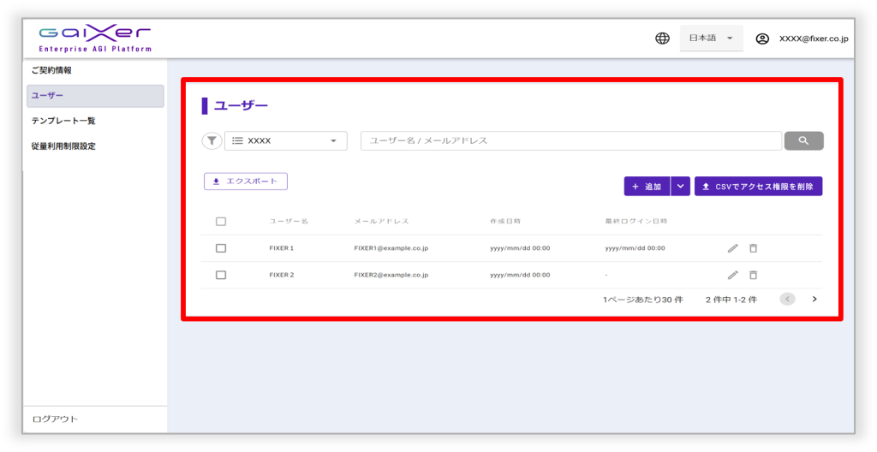This screenshot has height=452, width=877.
Task: Click the globe language icon
Action: tap(662, 39)
